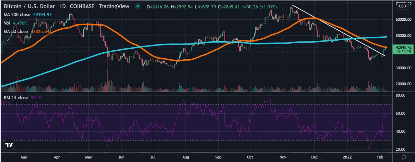This screenshot has height=162, width=415.
Task: Click the Jul label on time axis
Action: point(153,157)
